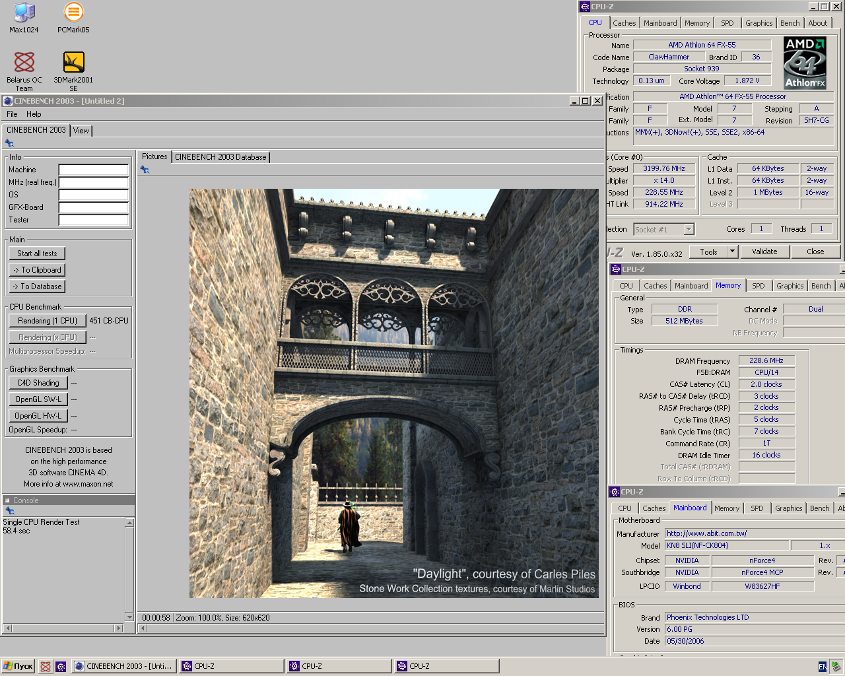Click the 228.6 MHz DRAM Frequency value
The image size is (845, 676).
(766, 360)
